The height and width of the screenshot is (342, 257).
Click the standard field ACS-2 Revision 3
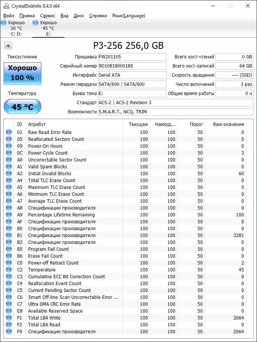[x=176, y=103]
